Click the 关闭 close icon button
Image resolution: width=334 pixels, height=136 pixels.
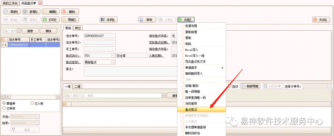[316, 20]
